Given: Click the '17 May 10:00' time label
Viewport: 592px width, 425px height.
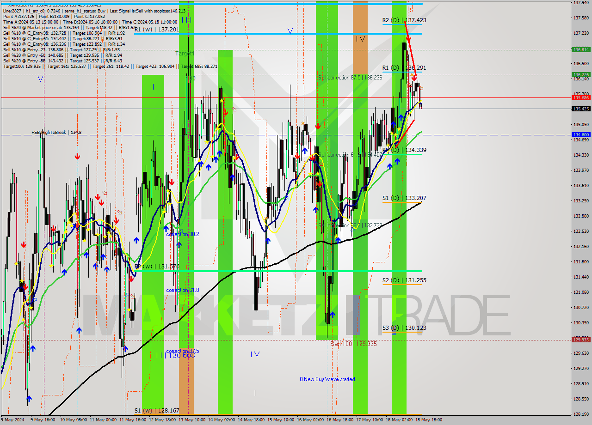Looking at the screenshot, I should [x=369, y=420].
